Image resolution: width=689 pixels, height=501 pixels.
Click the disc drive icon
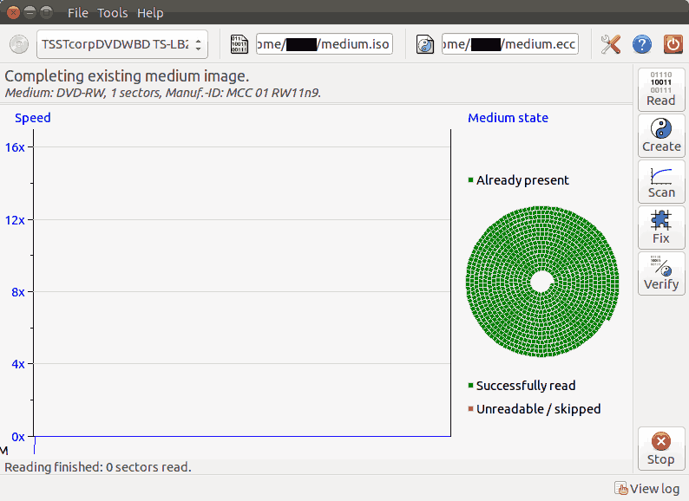pyautogui.click(x=19, y=44)
